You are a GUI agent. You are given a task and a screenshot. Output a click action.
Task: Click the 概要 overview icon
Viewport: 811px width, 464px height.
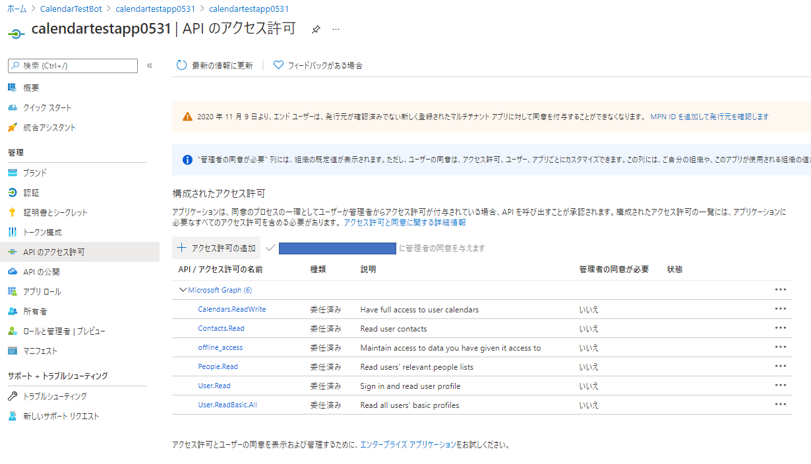click(12, 88)
